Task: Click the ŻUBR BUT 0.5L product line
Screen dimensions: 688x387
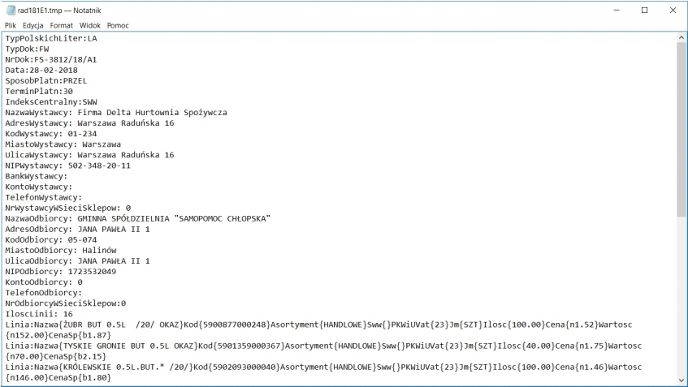Action: pyautogui.click(x=318, y=325)
